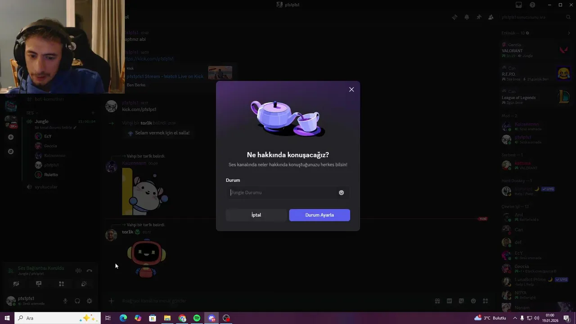Select Ruletto in Jungle voice channel

pyautogui.click(x=51, y=175)
